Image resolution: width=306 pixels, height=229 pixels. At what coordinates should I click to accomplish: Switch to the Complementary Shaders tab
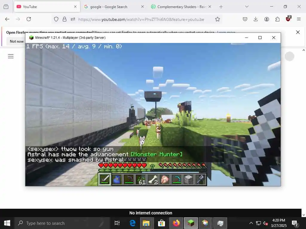(x=181, y=7)
